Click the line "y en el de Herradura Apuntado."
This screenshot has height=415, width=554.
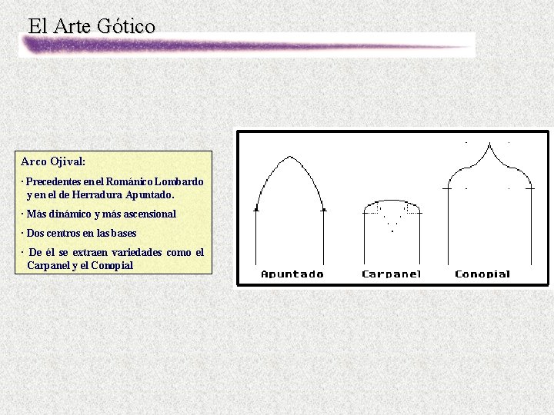(x=100, y=194)
